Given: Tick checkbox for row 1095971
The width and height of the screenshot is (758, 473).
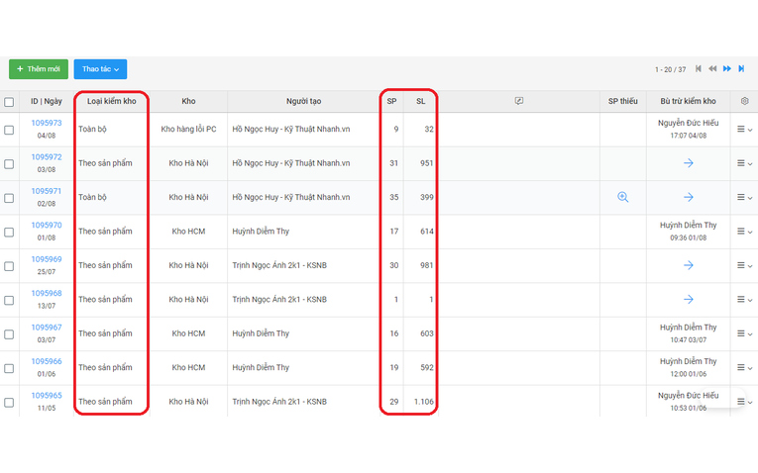Looking at the screenshot, I should click(9, 198).
